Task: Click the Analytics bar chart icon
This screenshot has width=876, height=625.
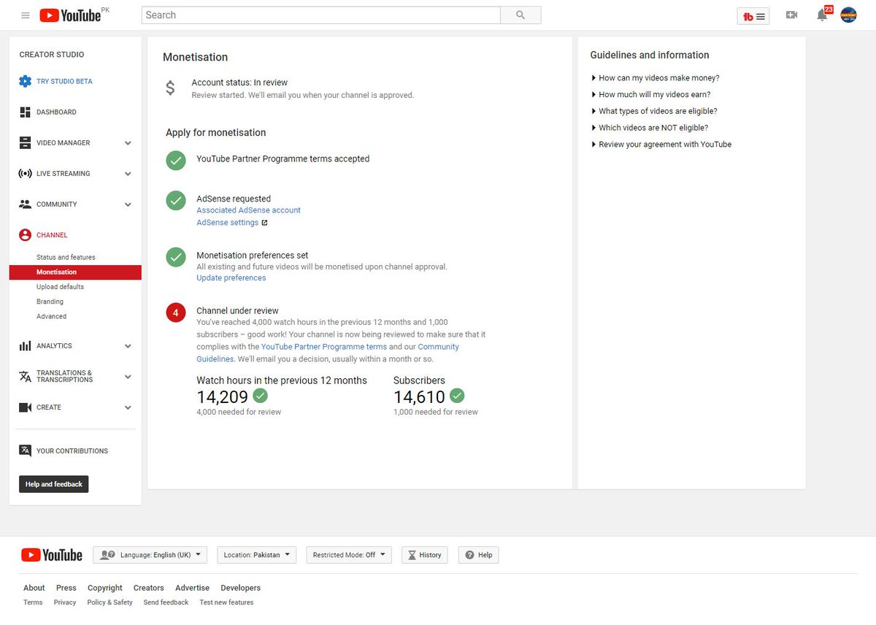Action: point(26,346)
